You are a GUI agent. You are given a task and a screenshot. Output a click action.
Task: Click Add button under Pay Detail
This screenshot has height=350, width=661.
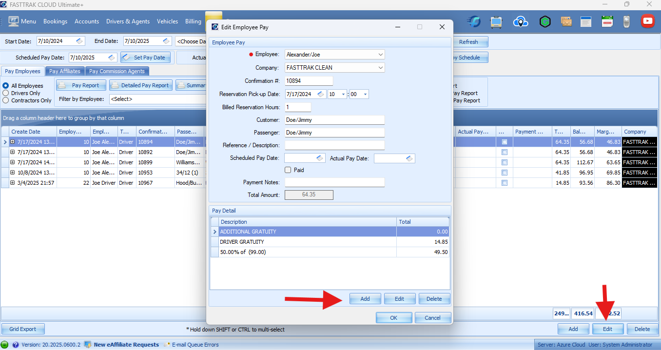(x=365, y=299)
